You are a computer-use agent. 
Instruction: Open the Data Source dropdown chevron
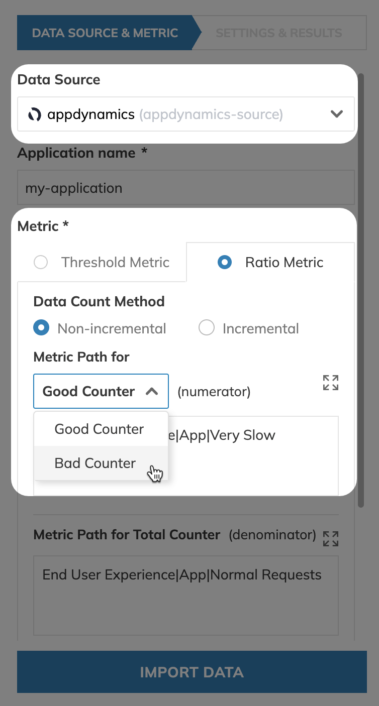click(337, 114)
